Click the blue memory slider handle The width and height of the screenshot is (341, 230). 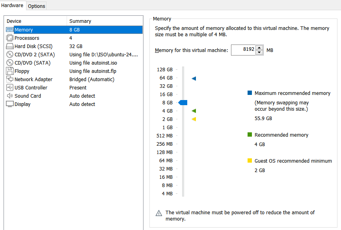(x=183, y=103)
